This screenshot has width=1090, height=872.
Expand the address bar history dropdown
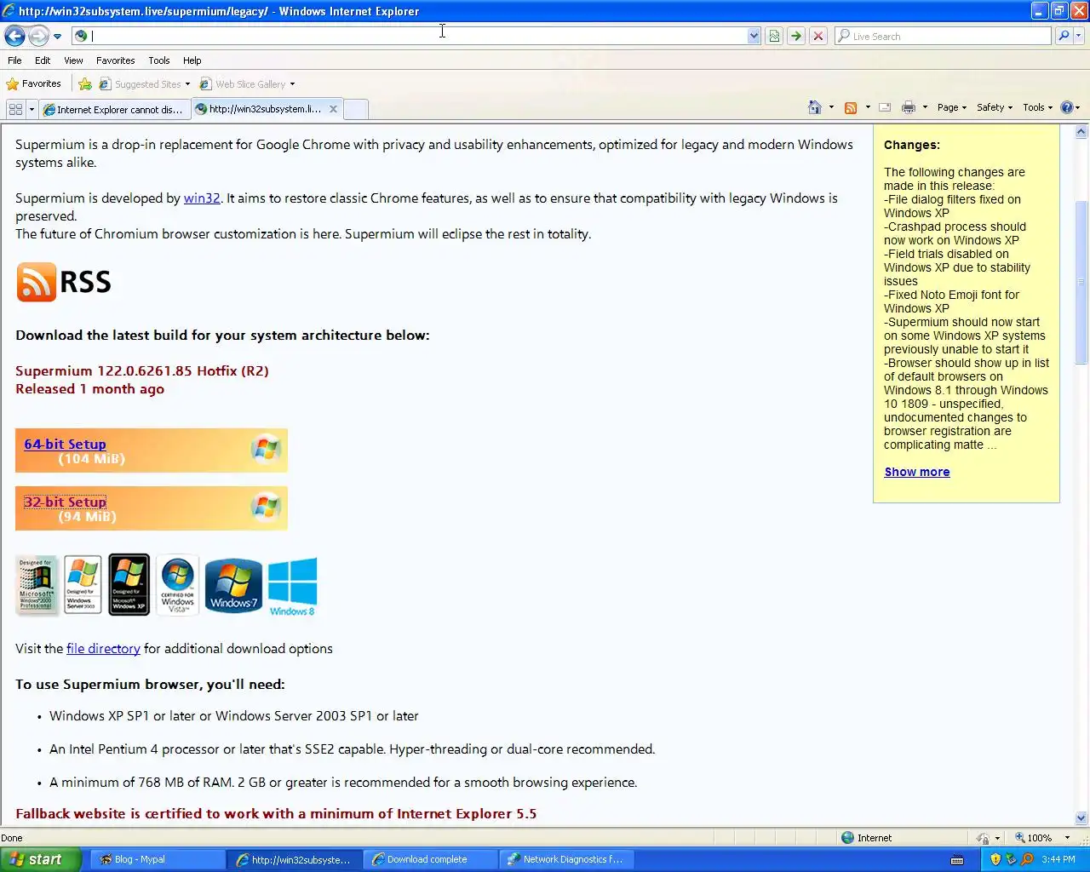click(754, 36)
